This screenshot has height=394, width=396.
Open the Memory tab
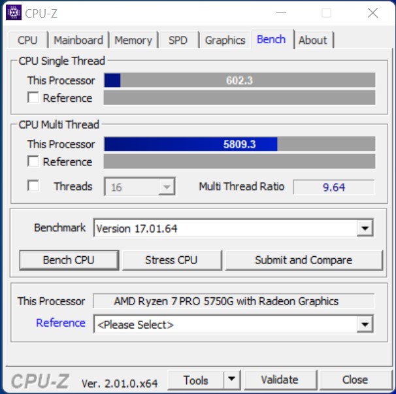133,40
